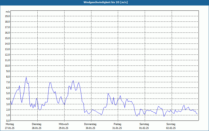Click the 12,0 axis value
Image resolution: width=209 pixels, height=131 pixels.
coord(7,54)
